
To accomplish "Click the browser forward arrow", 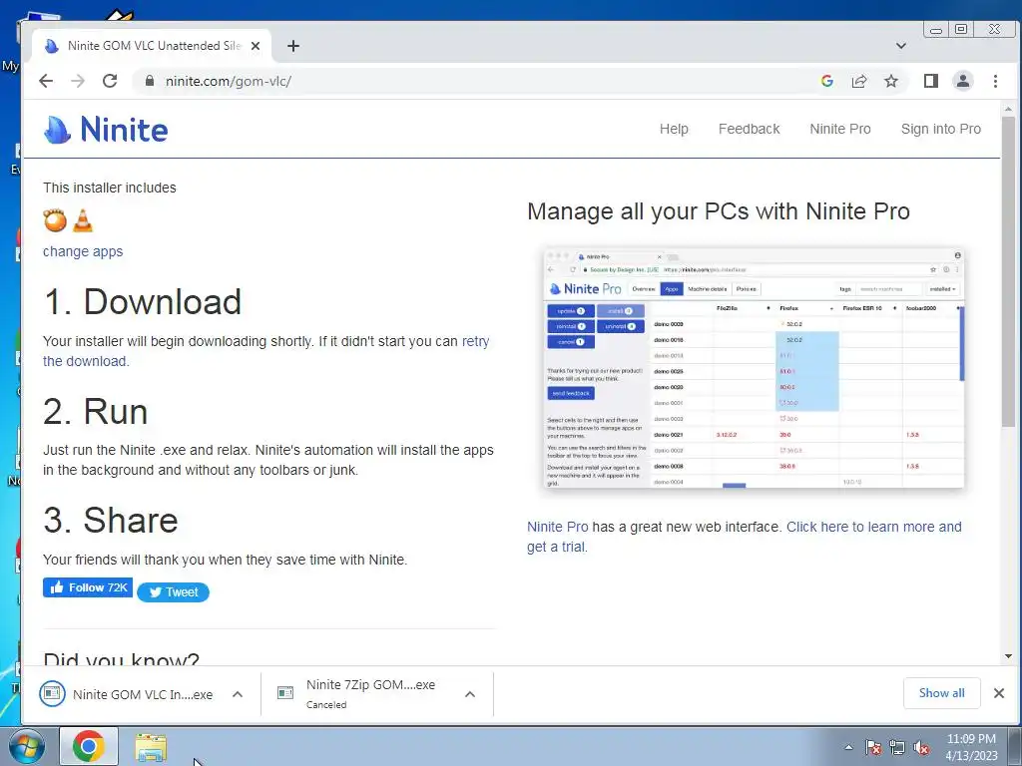I will (x=78, y=81).
